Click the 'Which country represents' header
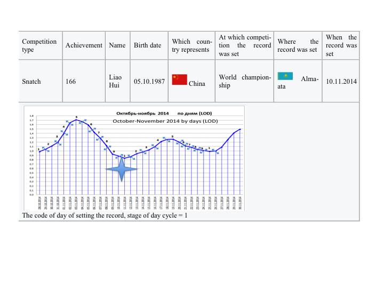The width and height of the screenshot is (384, 288). click(x=192, y=45)
